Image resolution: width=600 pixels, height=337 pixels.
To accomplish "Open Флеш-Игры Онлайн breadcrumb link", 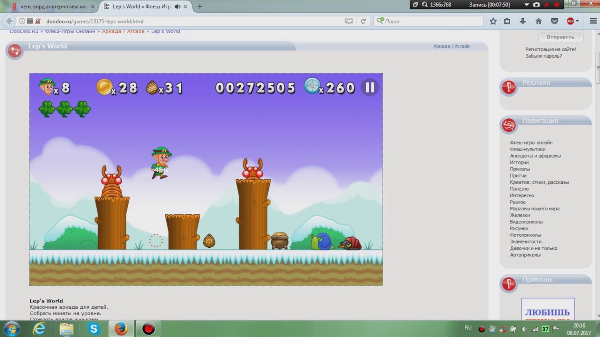I will coord(70,31).
